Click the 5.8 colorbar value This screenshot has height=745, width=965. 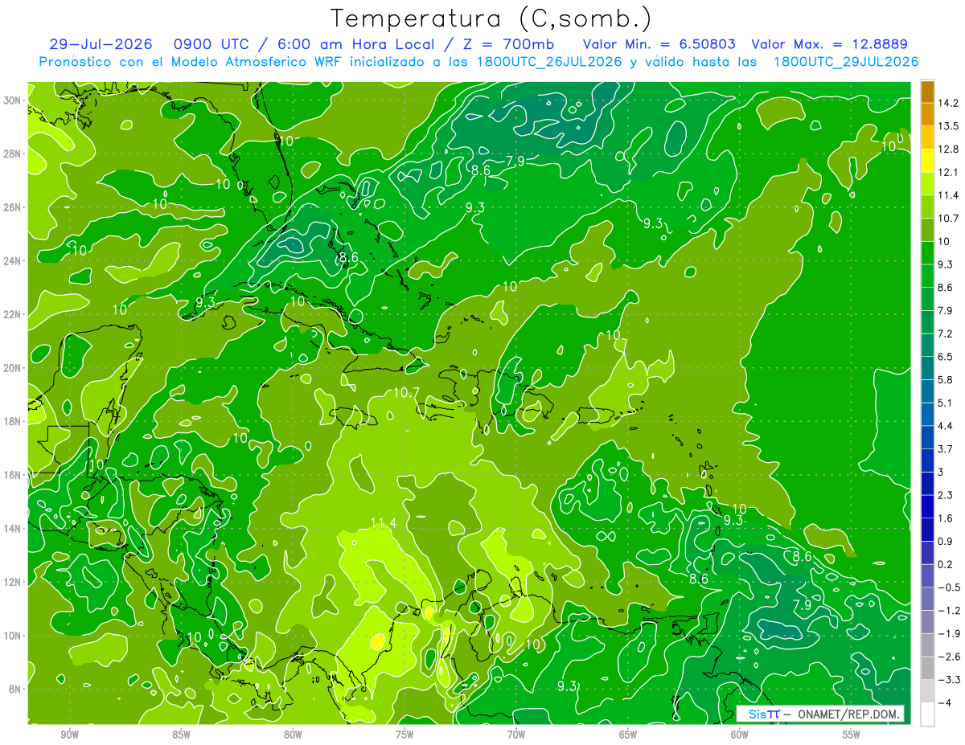coord(945,380)
